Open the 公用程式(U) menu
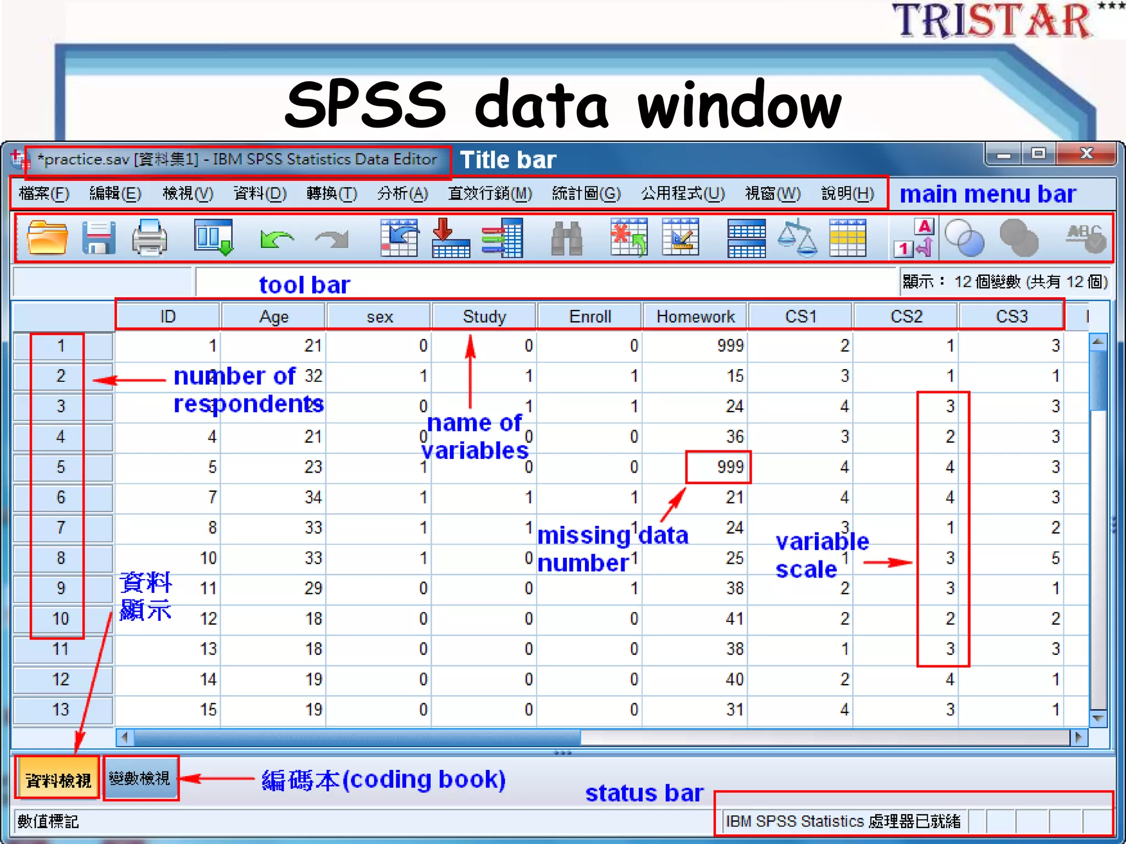The height and width of the screenshot is (844, 1126). [683, 193]
